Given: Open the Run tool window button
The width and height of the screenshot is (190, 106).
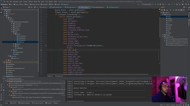Looking at the screenshot, I should point(6,103).
